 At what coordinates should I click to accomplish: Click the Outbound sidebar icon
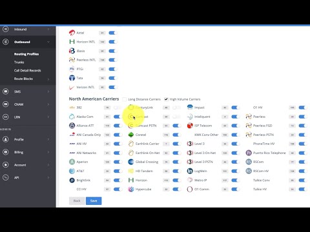coord(6,42)
